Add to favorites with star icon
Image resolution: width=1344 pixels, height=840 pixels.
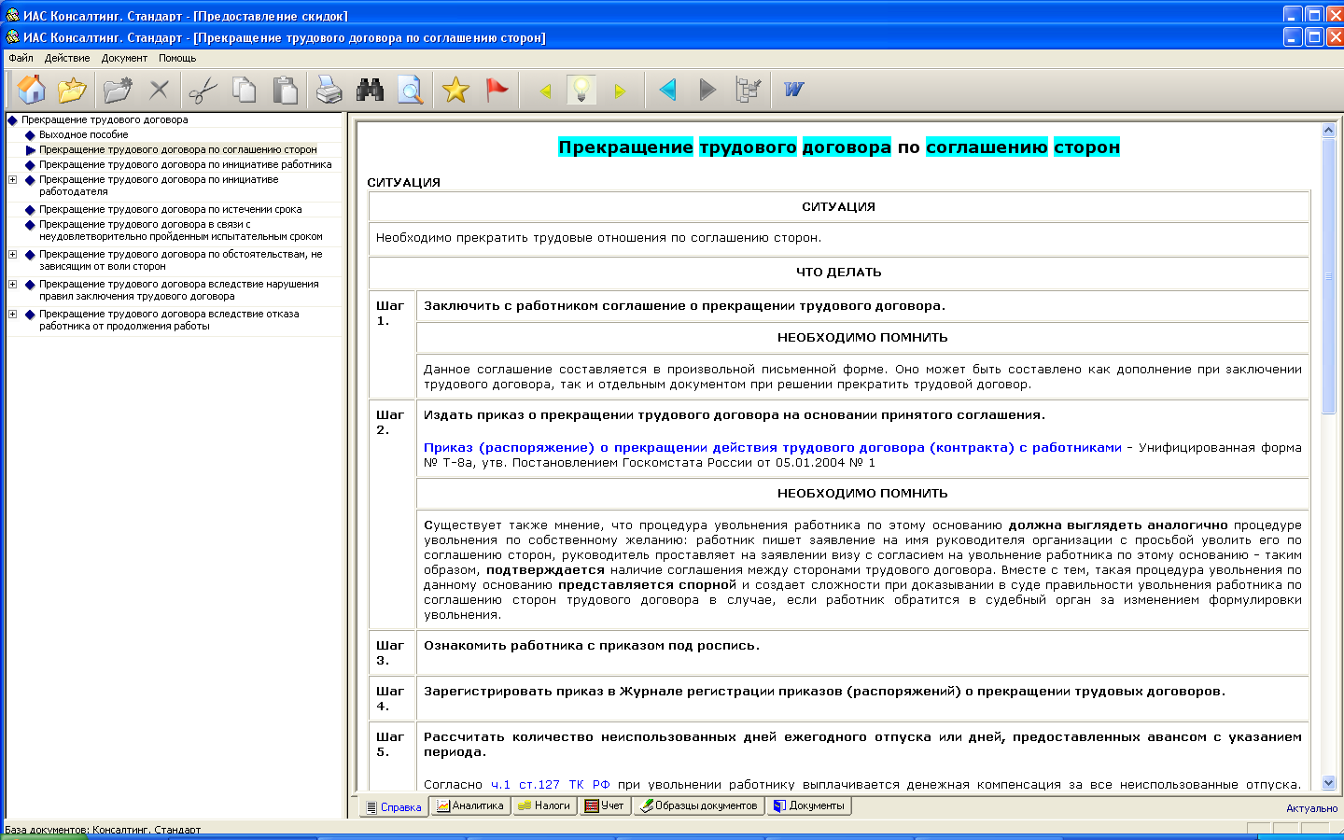455,90
